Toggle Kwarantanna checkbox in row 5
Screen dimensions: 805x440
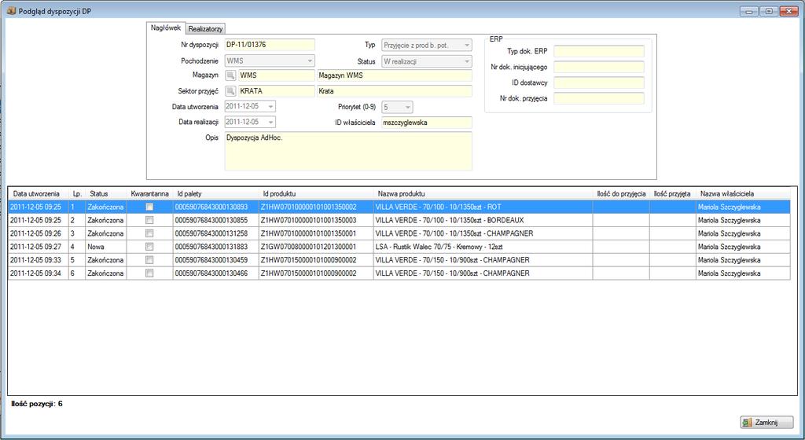[149, 260]
